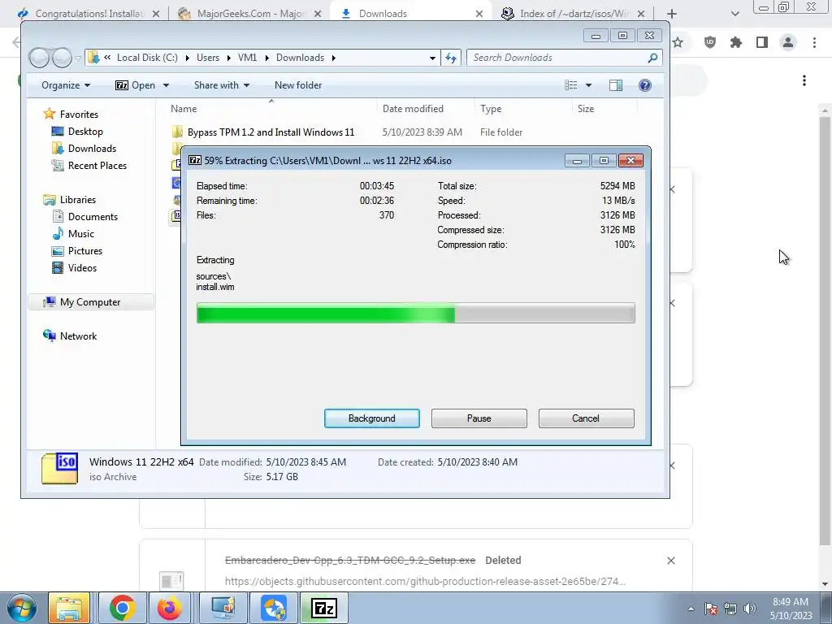Screen dimensions: 832x624
Task: Remove Embarcadero Dev-Cpp entry from list
Action: [x=670, y=561]
